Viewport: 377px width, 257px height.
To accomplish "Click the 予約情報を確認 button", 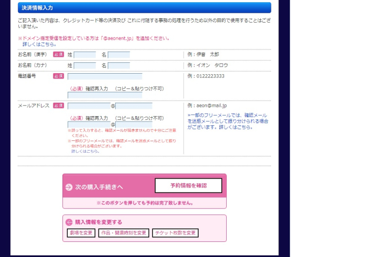I will (x=188, y=185).
